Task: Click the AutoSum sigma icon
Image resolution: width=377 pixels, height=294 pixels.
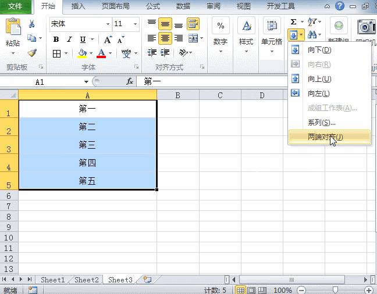Action: tap(293, 22)
